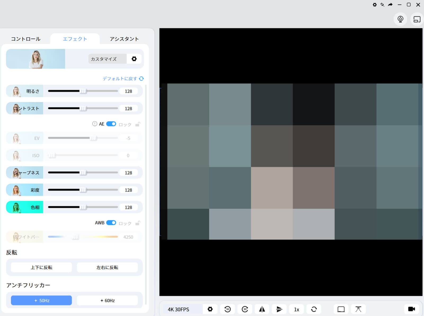Click the lock icon next to AE
Viewport: 424px width, 316px height.
click(138, 124)
